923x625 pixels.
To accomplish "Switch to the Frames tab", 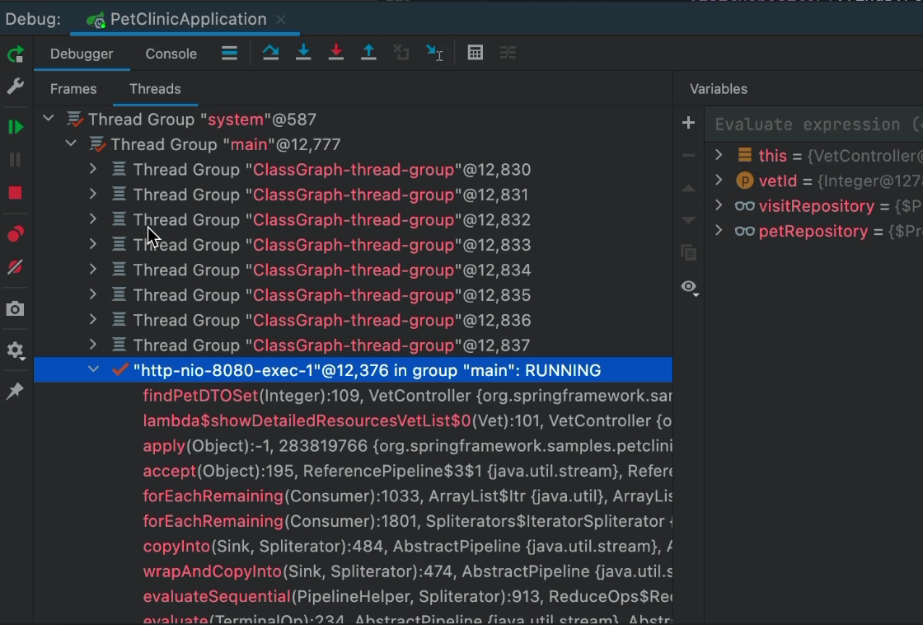I will click(73, 89).
